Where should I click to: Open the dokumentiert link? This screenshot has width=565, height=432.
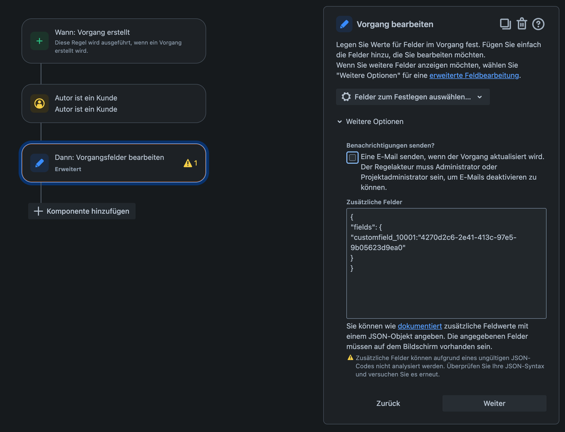[420, 326]
